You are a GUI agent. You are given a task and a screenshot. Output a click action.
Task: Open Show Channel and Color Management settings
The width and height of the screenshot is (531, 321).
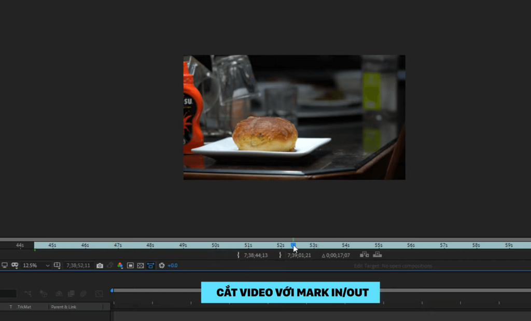pos(120,265)
